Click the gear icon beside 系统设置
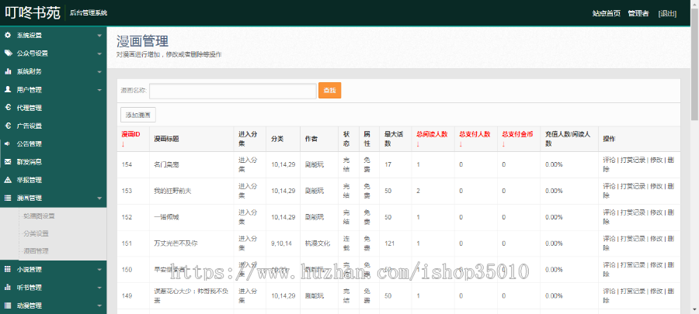699x314 pixels. [8, 35]
